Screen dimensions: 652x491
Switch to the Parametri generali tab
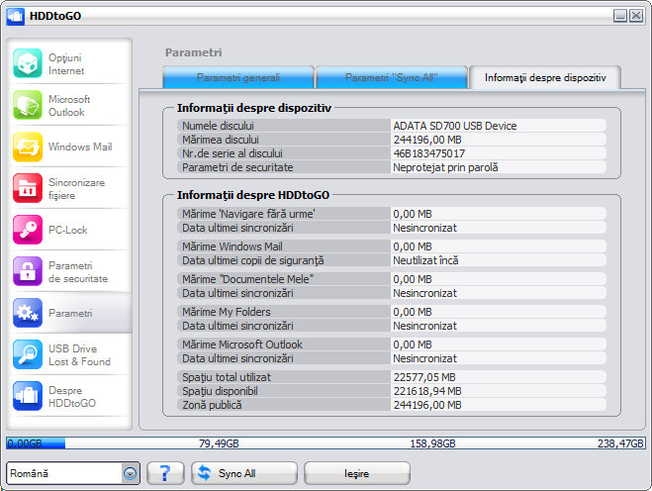(237, 77)
